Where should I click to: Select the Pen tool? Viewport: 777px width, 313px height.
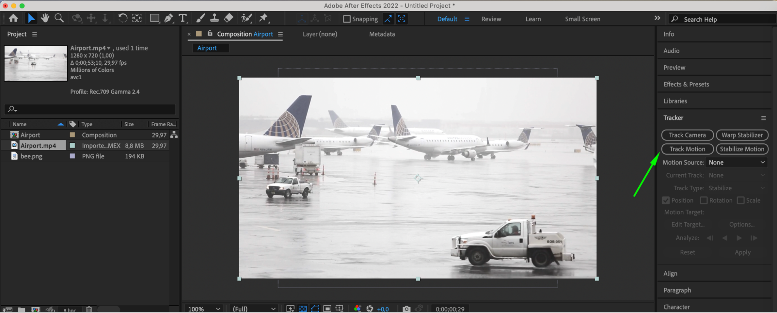169,18
